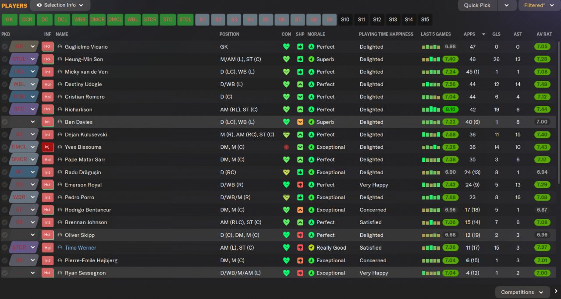The height and width of the screenshot is (299, 561).
Task: Select the GK position slot
Action: 10,20
